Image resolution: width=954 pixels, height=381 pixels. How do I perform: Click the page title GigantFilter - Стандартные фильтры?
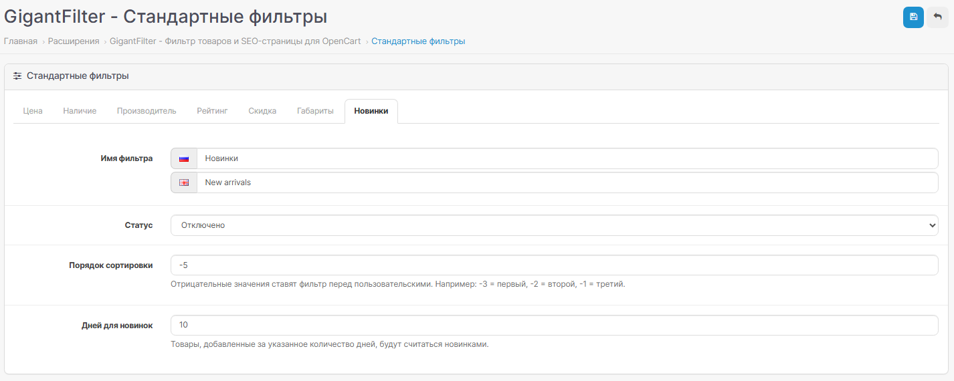(166, 16)
